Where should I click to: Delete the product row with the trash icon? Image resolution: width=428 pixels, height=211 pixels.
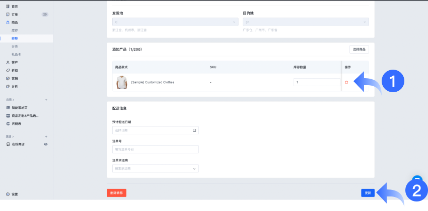346,82
